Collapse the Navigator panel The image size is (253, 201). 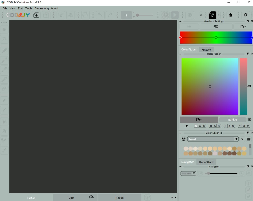180,167
